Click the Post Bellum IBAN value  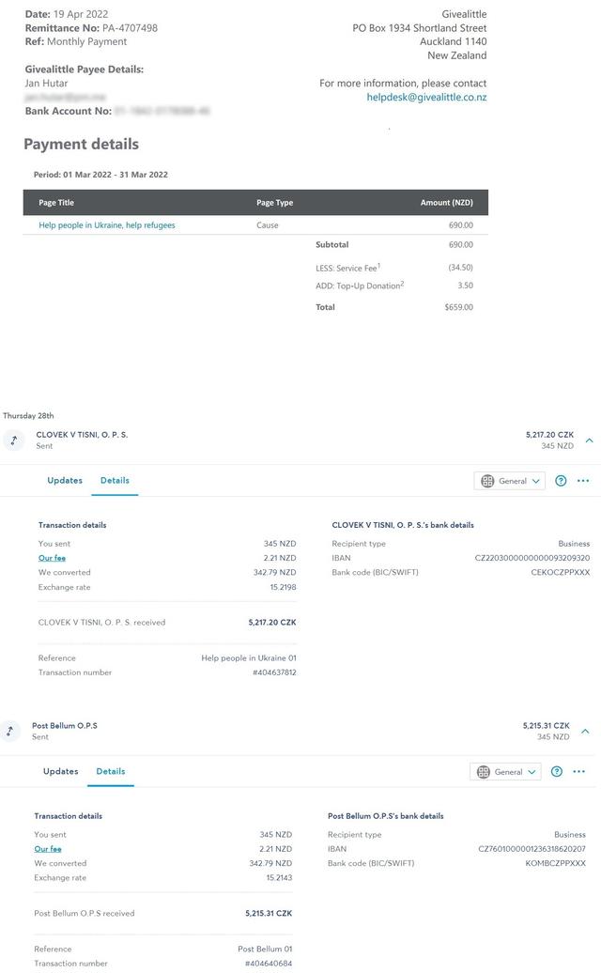(x=532, y=849)
